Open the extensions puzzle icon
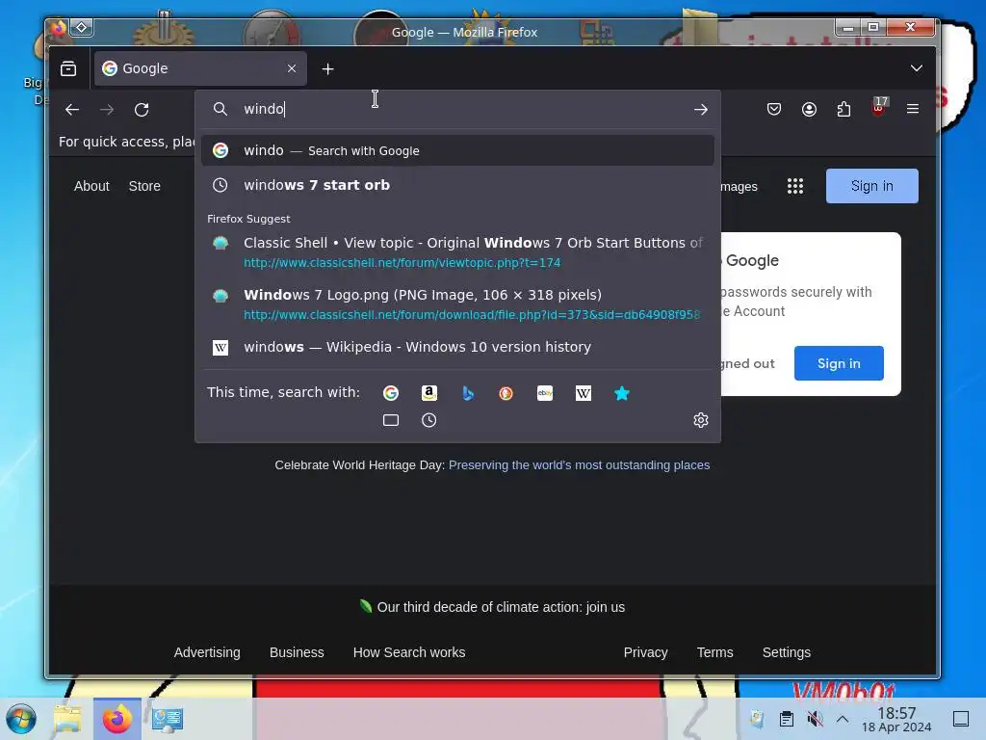The width and height of the screenshot is (986, 740). 843,110
